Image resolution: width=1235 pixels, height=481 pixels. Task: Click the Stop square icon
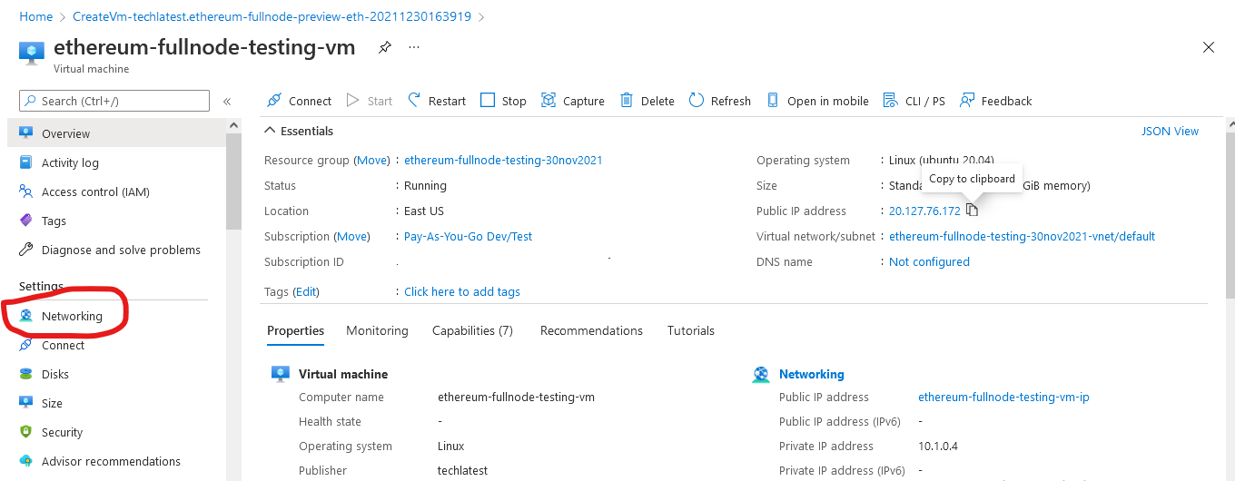click(x=488, y=101)
